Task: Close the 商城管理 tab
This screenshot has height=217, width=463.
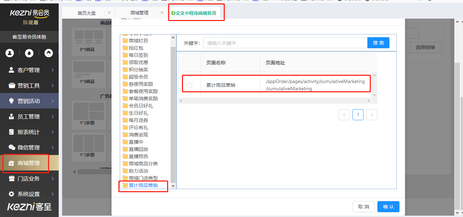Action: [x=162, y=13]
